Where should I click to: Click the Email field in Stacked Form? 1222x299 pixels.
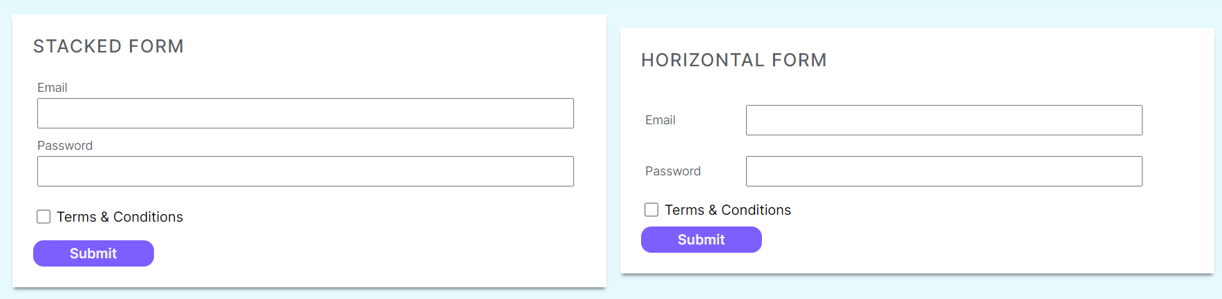click(x=305, y=113)
